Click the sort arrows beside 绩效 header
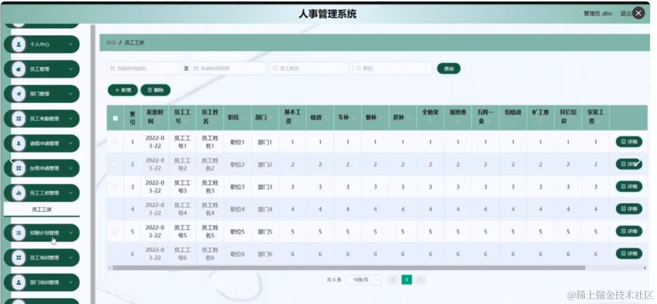This screenshot has width=657, height=304. coord(326,118)
